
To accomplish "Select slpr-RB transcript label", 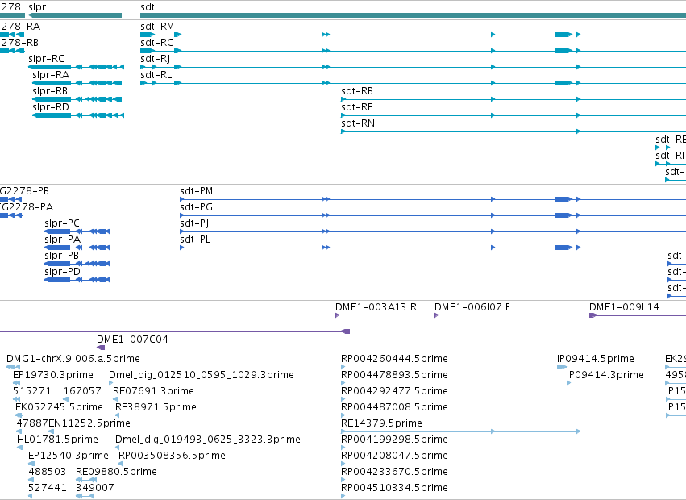I will pos(50,91).
